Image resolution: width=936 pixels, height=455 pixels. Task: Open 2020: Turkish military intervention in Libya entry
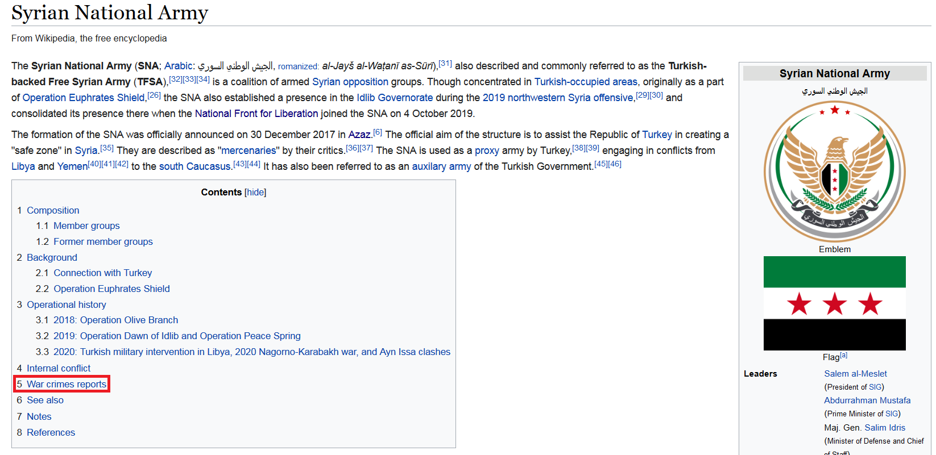pos(252,352)
